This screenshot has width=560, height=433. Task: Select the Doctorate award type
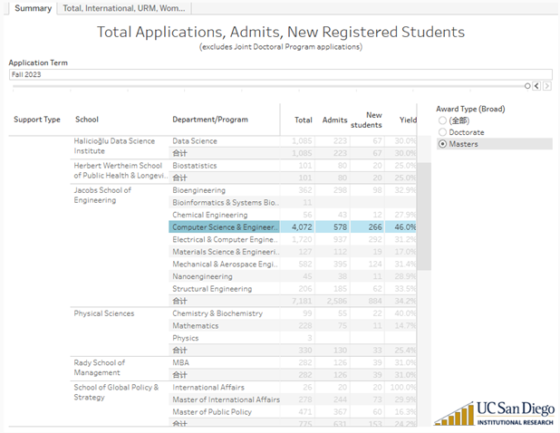[x=442, y=132]
